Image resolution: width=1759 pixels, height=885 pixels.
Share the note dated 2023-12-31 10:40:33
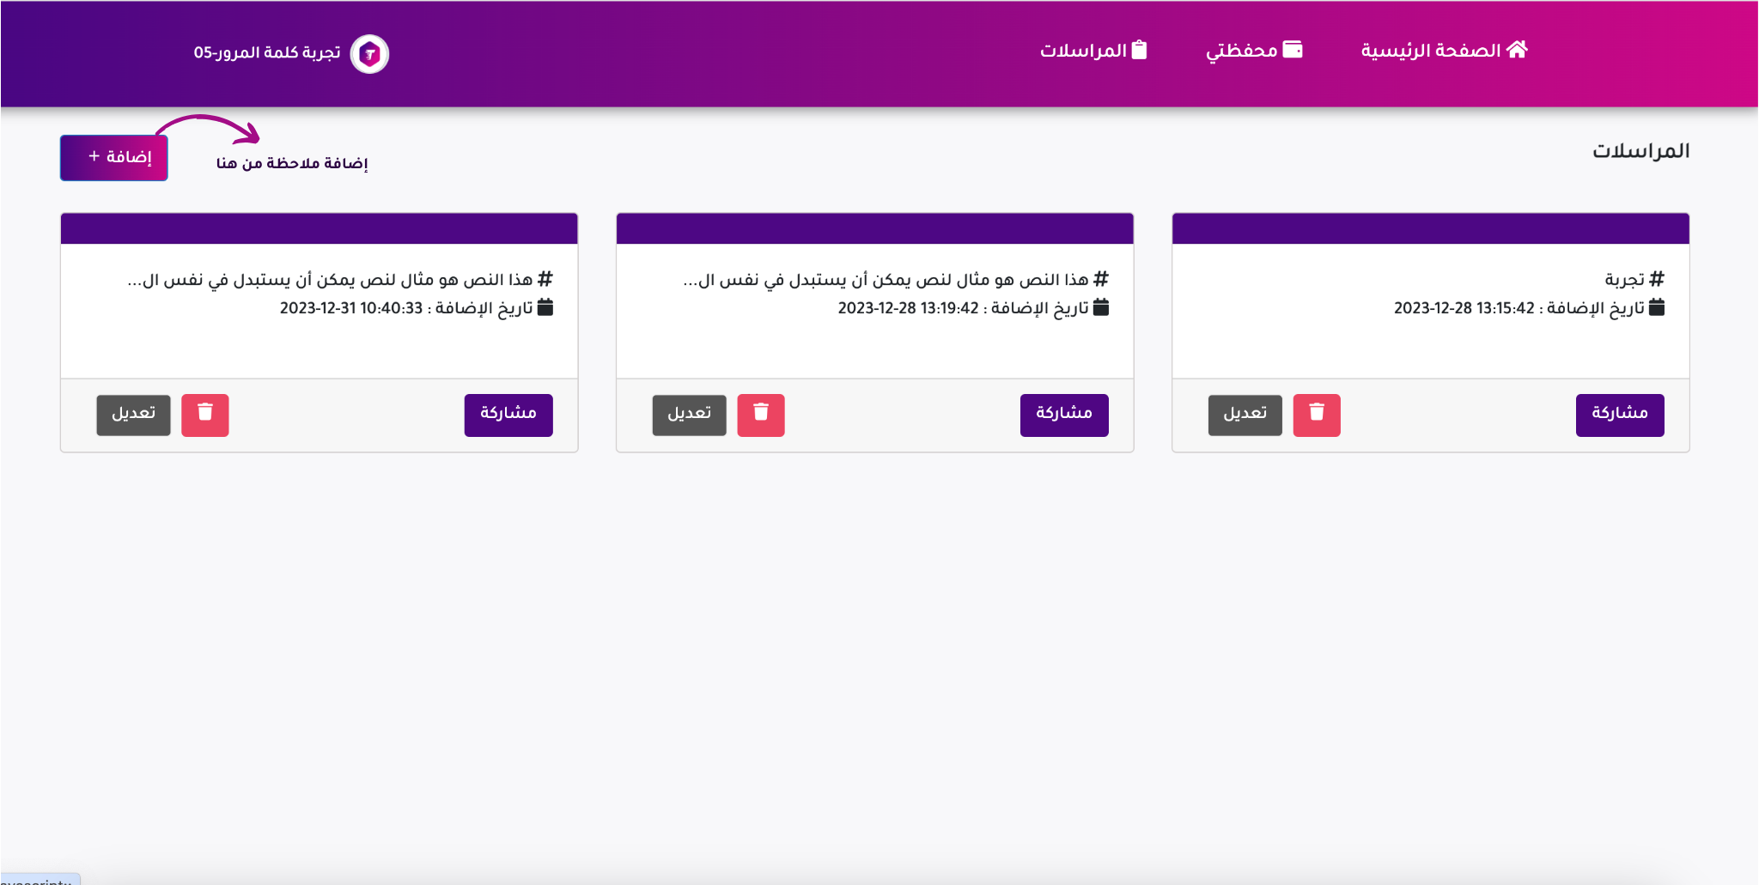tap(508, 415)
